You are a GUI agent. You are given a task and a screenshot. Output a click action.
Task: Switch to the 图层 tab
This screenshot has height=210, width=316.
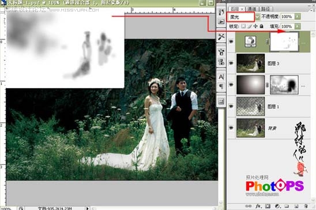pyautogui.click(x=235, y=9)
